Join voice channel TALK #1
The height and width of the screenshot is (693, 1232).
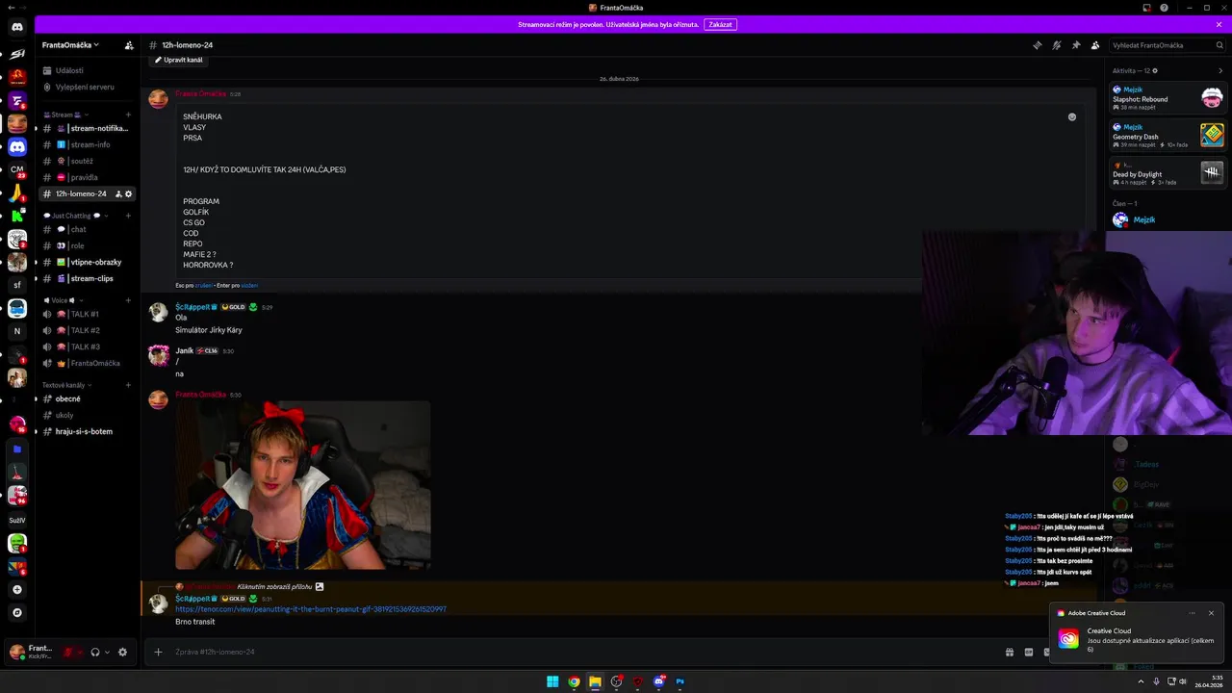tap(89, 314)
